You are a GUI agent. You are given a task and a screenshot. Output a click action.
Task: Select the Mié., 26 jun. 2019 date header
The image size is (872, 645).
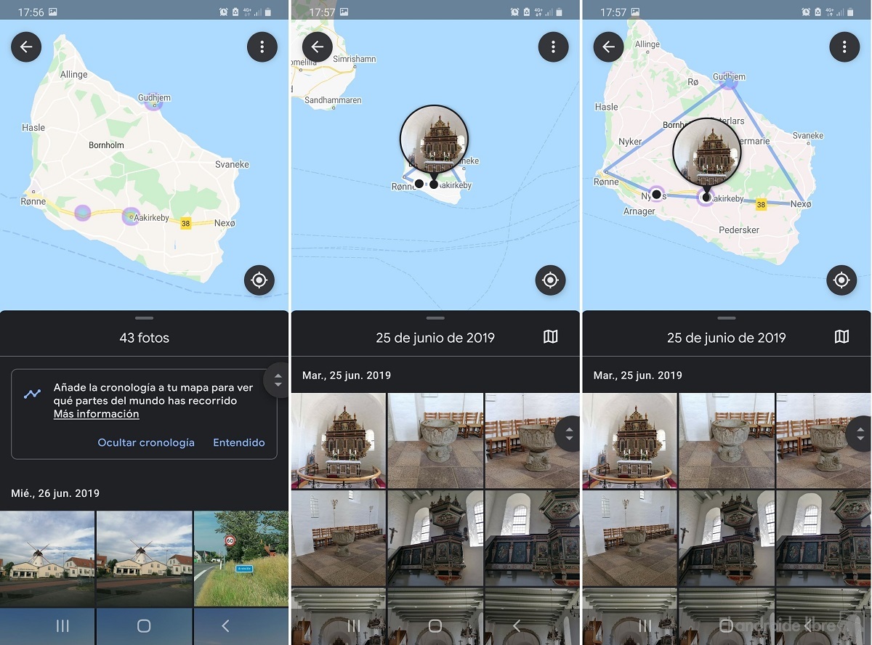55,493
